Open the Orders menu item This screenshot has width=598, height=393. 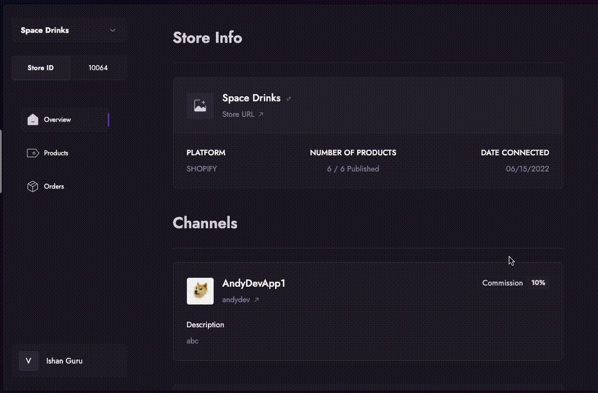pyautogui.click(x=54, y=187)
